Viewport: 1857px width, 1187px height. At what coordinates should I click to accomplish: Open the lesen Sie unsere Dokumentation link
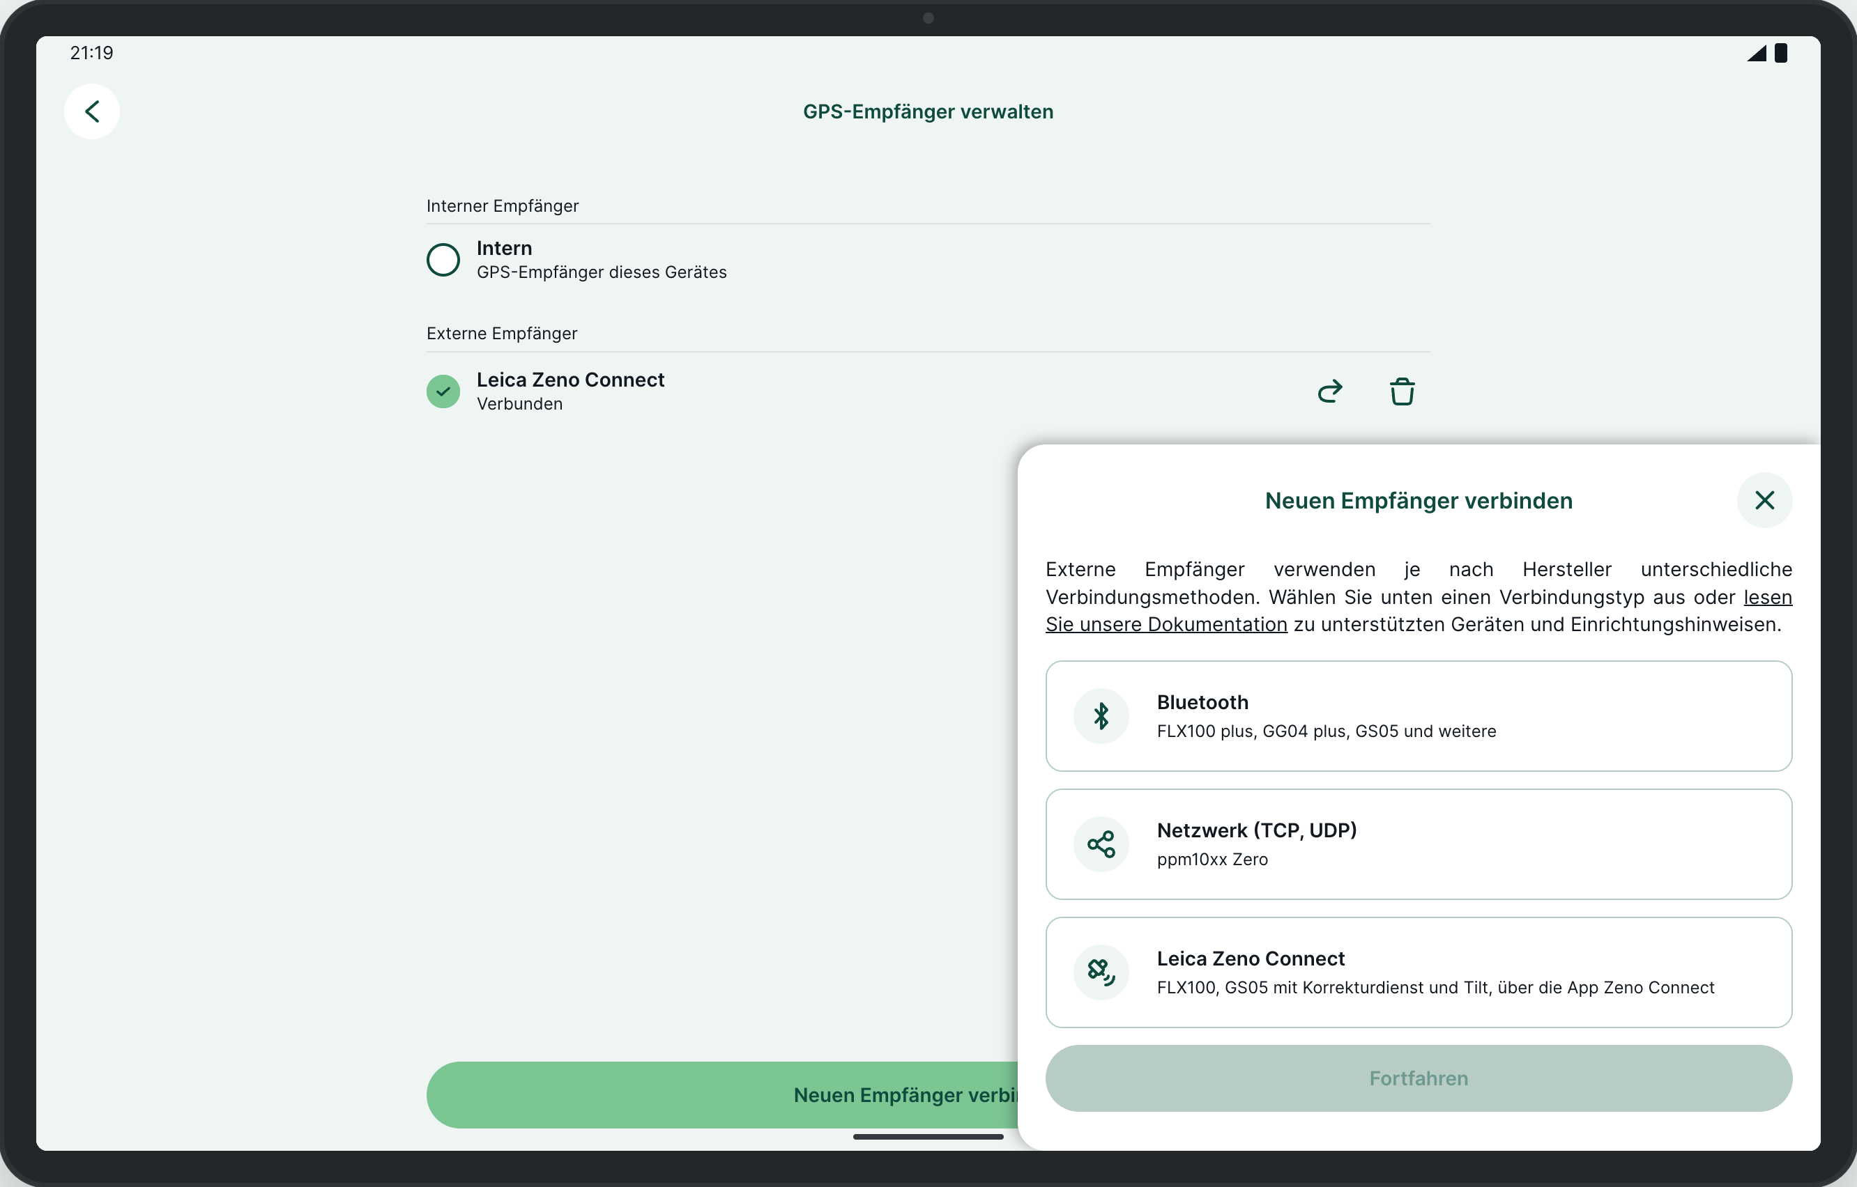pyautogui.click(x=1166, y=624)
